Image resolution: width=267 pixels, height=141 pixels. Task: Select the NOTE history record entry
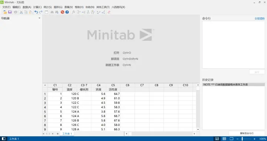click(234, 85)
